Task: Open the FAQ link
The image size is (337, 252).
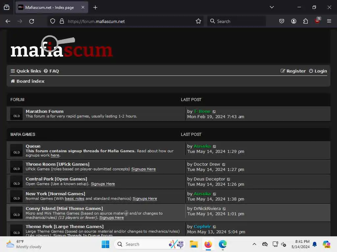Action: tap(51, 71)
